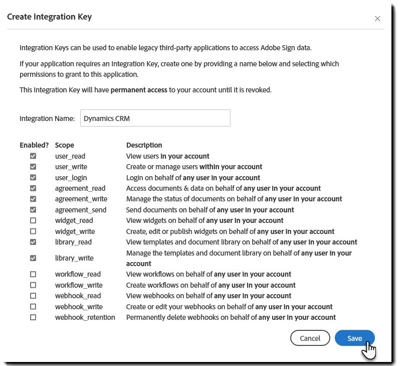
Task: Cancel creating the integration key
Action: coord(310,338)
